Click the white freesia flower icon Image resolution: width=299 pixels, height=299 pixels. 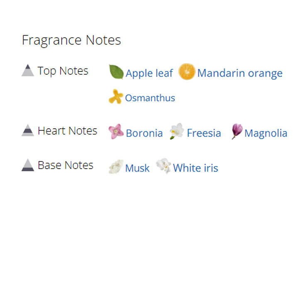click(x=177, y=131)
